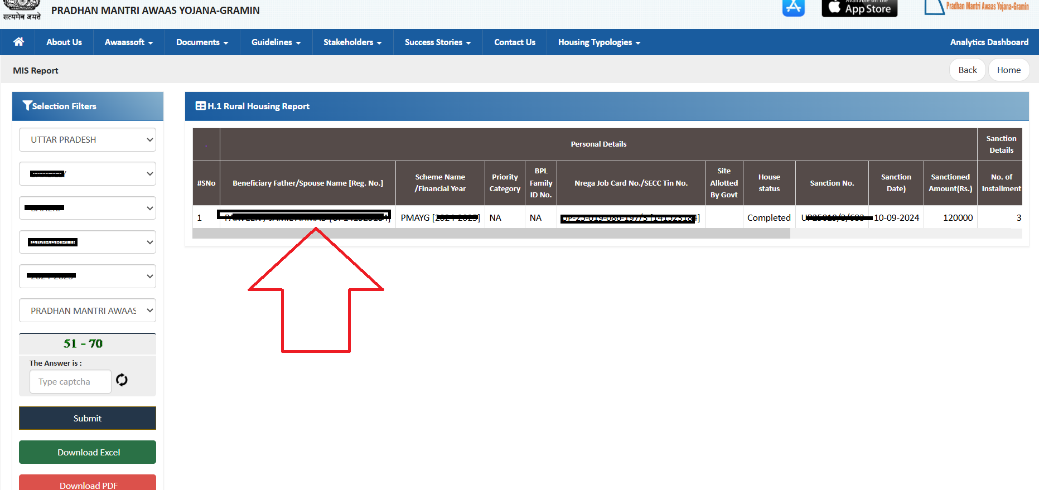Click the table's horizontal scrollbar

pyautogui.click(x=491, y=234)
